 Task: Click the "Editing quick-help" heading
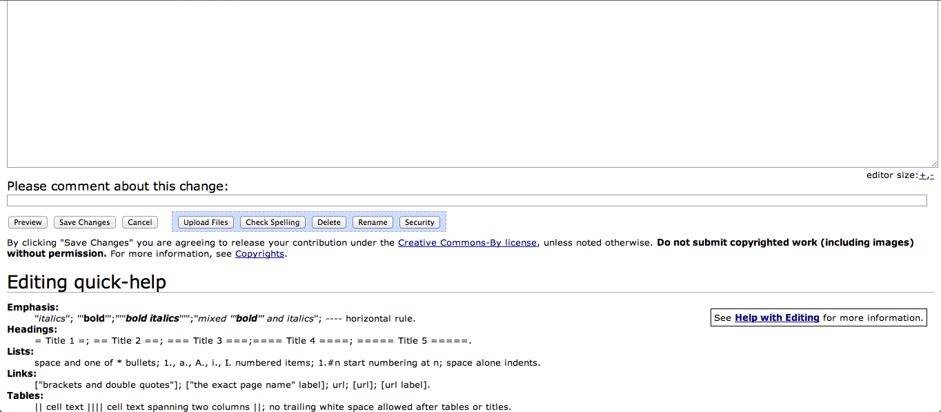click(86, 282)
